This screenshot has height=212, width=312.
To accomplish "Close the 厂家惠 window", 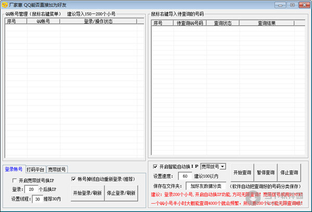I will click(x=304, y=5).
